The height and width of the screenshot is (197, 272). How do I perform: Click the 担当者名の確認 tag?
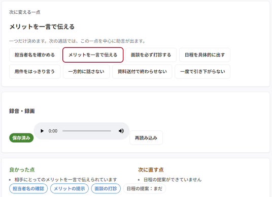[x=28, y=188]
